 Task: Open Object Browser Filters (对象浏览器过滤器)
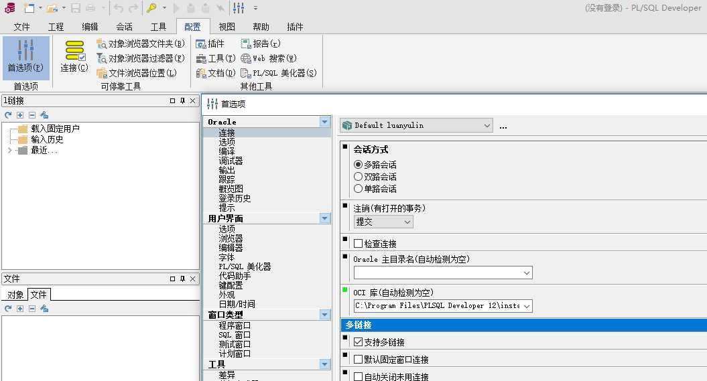tap(141, 58)
